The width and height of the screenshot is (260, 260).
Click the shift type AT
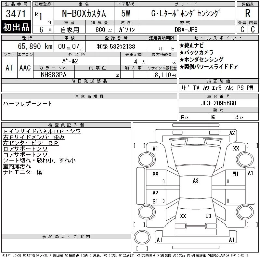coord(9,68)
